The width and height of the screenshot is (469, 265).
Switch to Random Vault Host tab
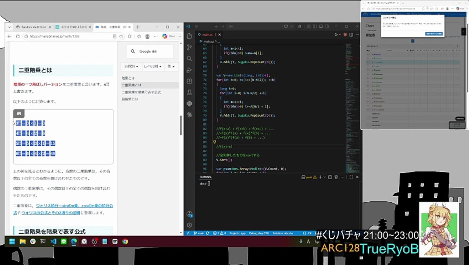34,27
